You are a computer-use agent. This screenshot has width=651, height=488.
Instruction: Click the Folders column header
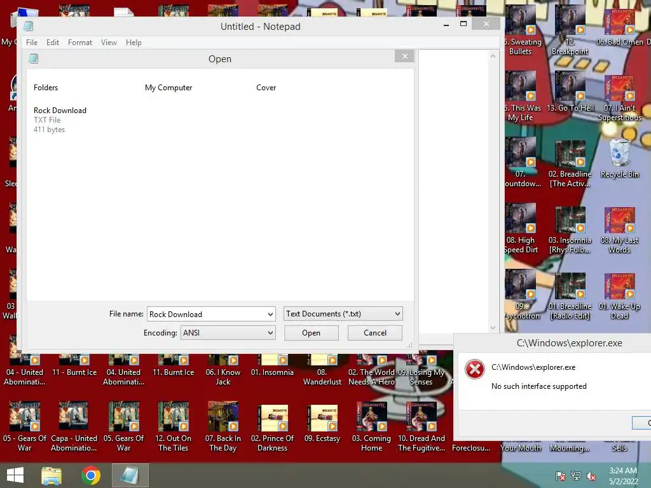pos(46,88)
